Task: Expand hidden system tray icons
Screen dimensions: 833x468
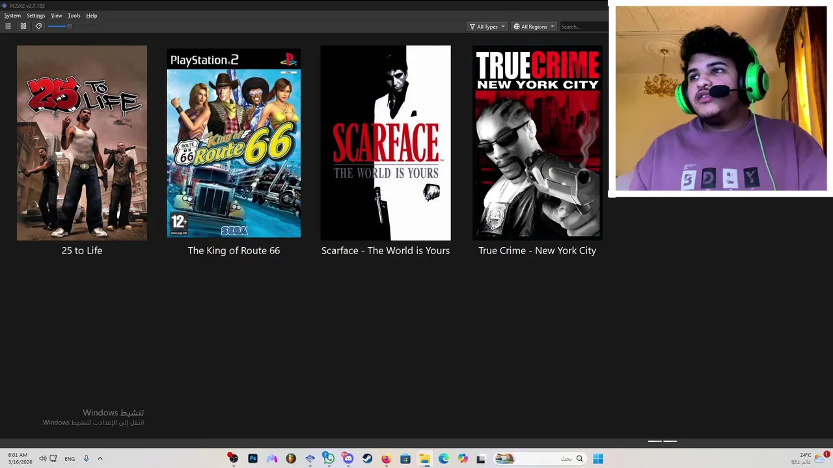Action: pyautogui.click(x=100, y=459)
